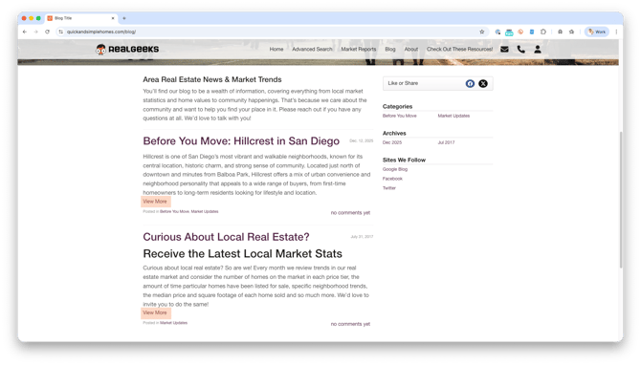Open the Extensions puzzle icon
Viewport: 641px width, 365px height.
[x=543, y=32]
